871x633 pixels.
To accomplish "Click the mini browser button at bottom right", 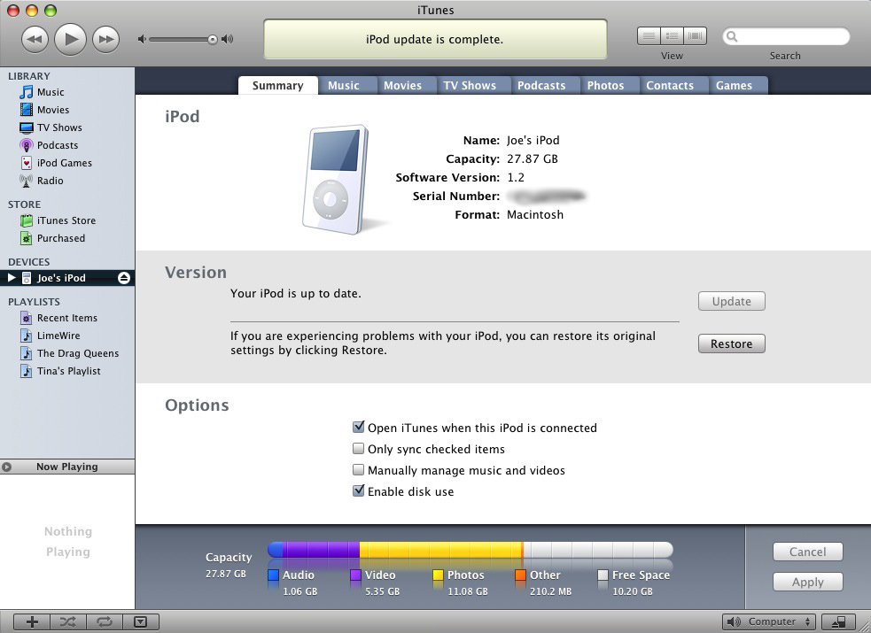I will click(837, 621).
